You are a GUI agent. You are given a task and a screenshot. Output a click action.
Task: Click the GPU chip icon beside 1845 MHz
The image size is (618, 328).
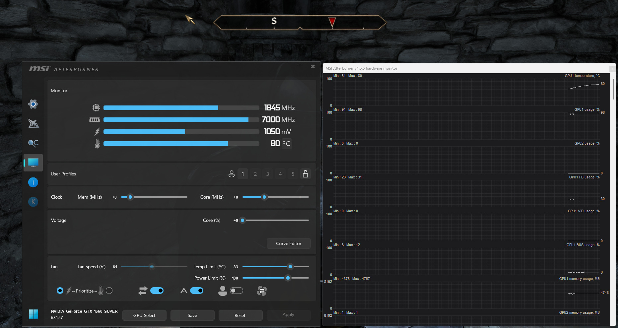click(x=96, y=107)
